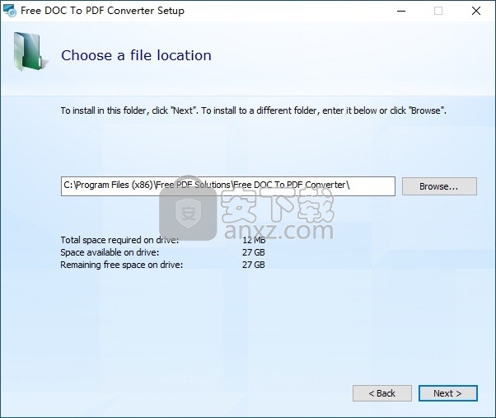
Task: Select 'Remaining free space on drive' label
Action: [121, 265]
